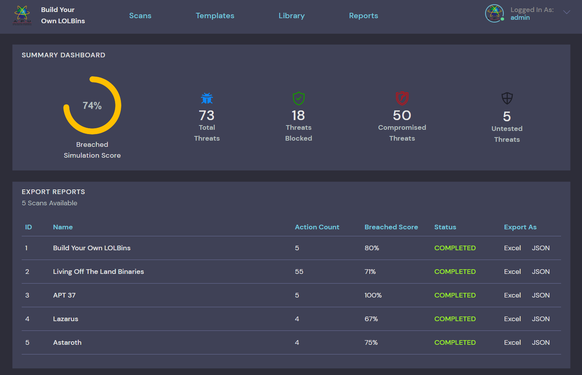Select the Lazarus scan name
This screenshot has width=582, height=375.
point(65,319)
